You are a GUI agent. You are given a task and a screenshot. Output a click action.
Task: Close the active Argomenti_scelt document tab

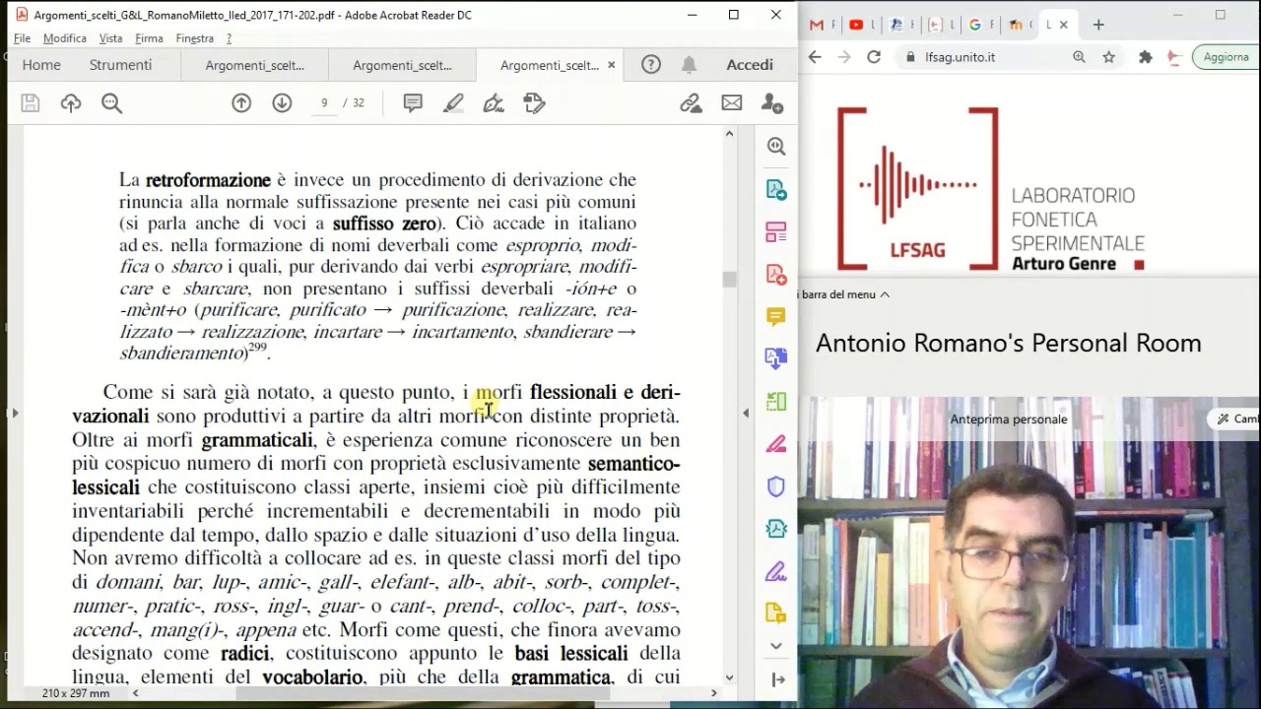point(611,65)
